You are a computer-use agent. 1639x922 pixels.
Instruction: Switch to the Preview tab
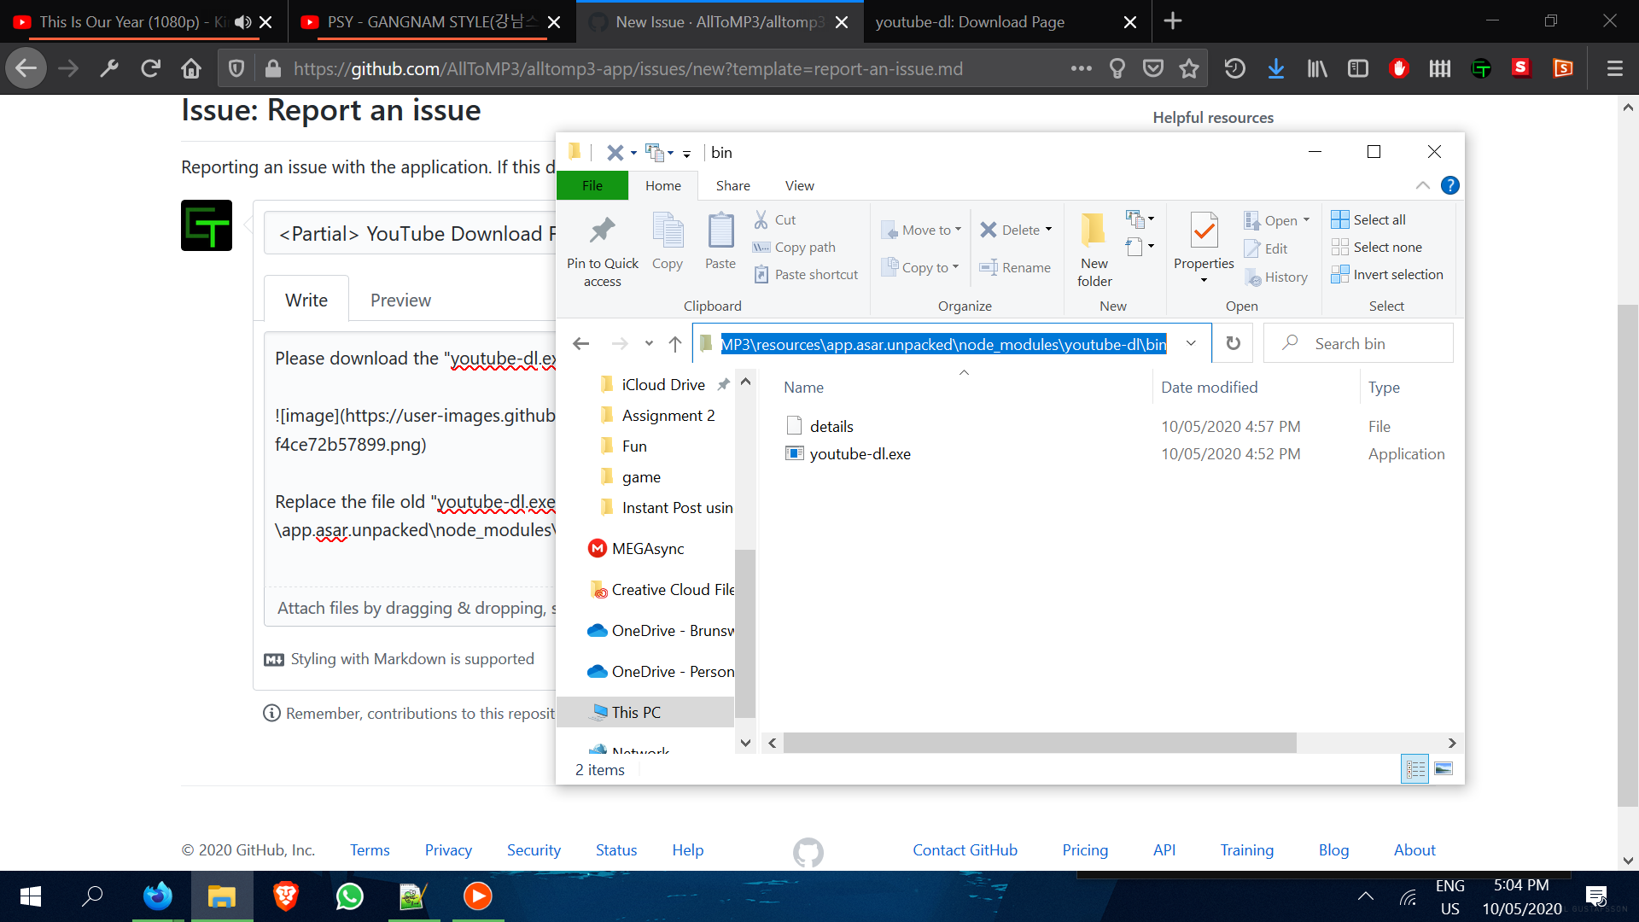[400, 301]
